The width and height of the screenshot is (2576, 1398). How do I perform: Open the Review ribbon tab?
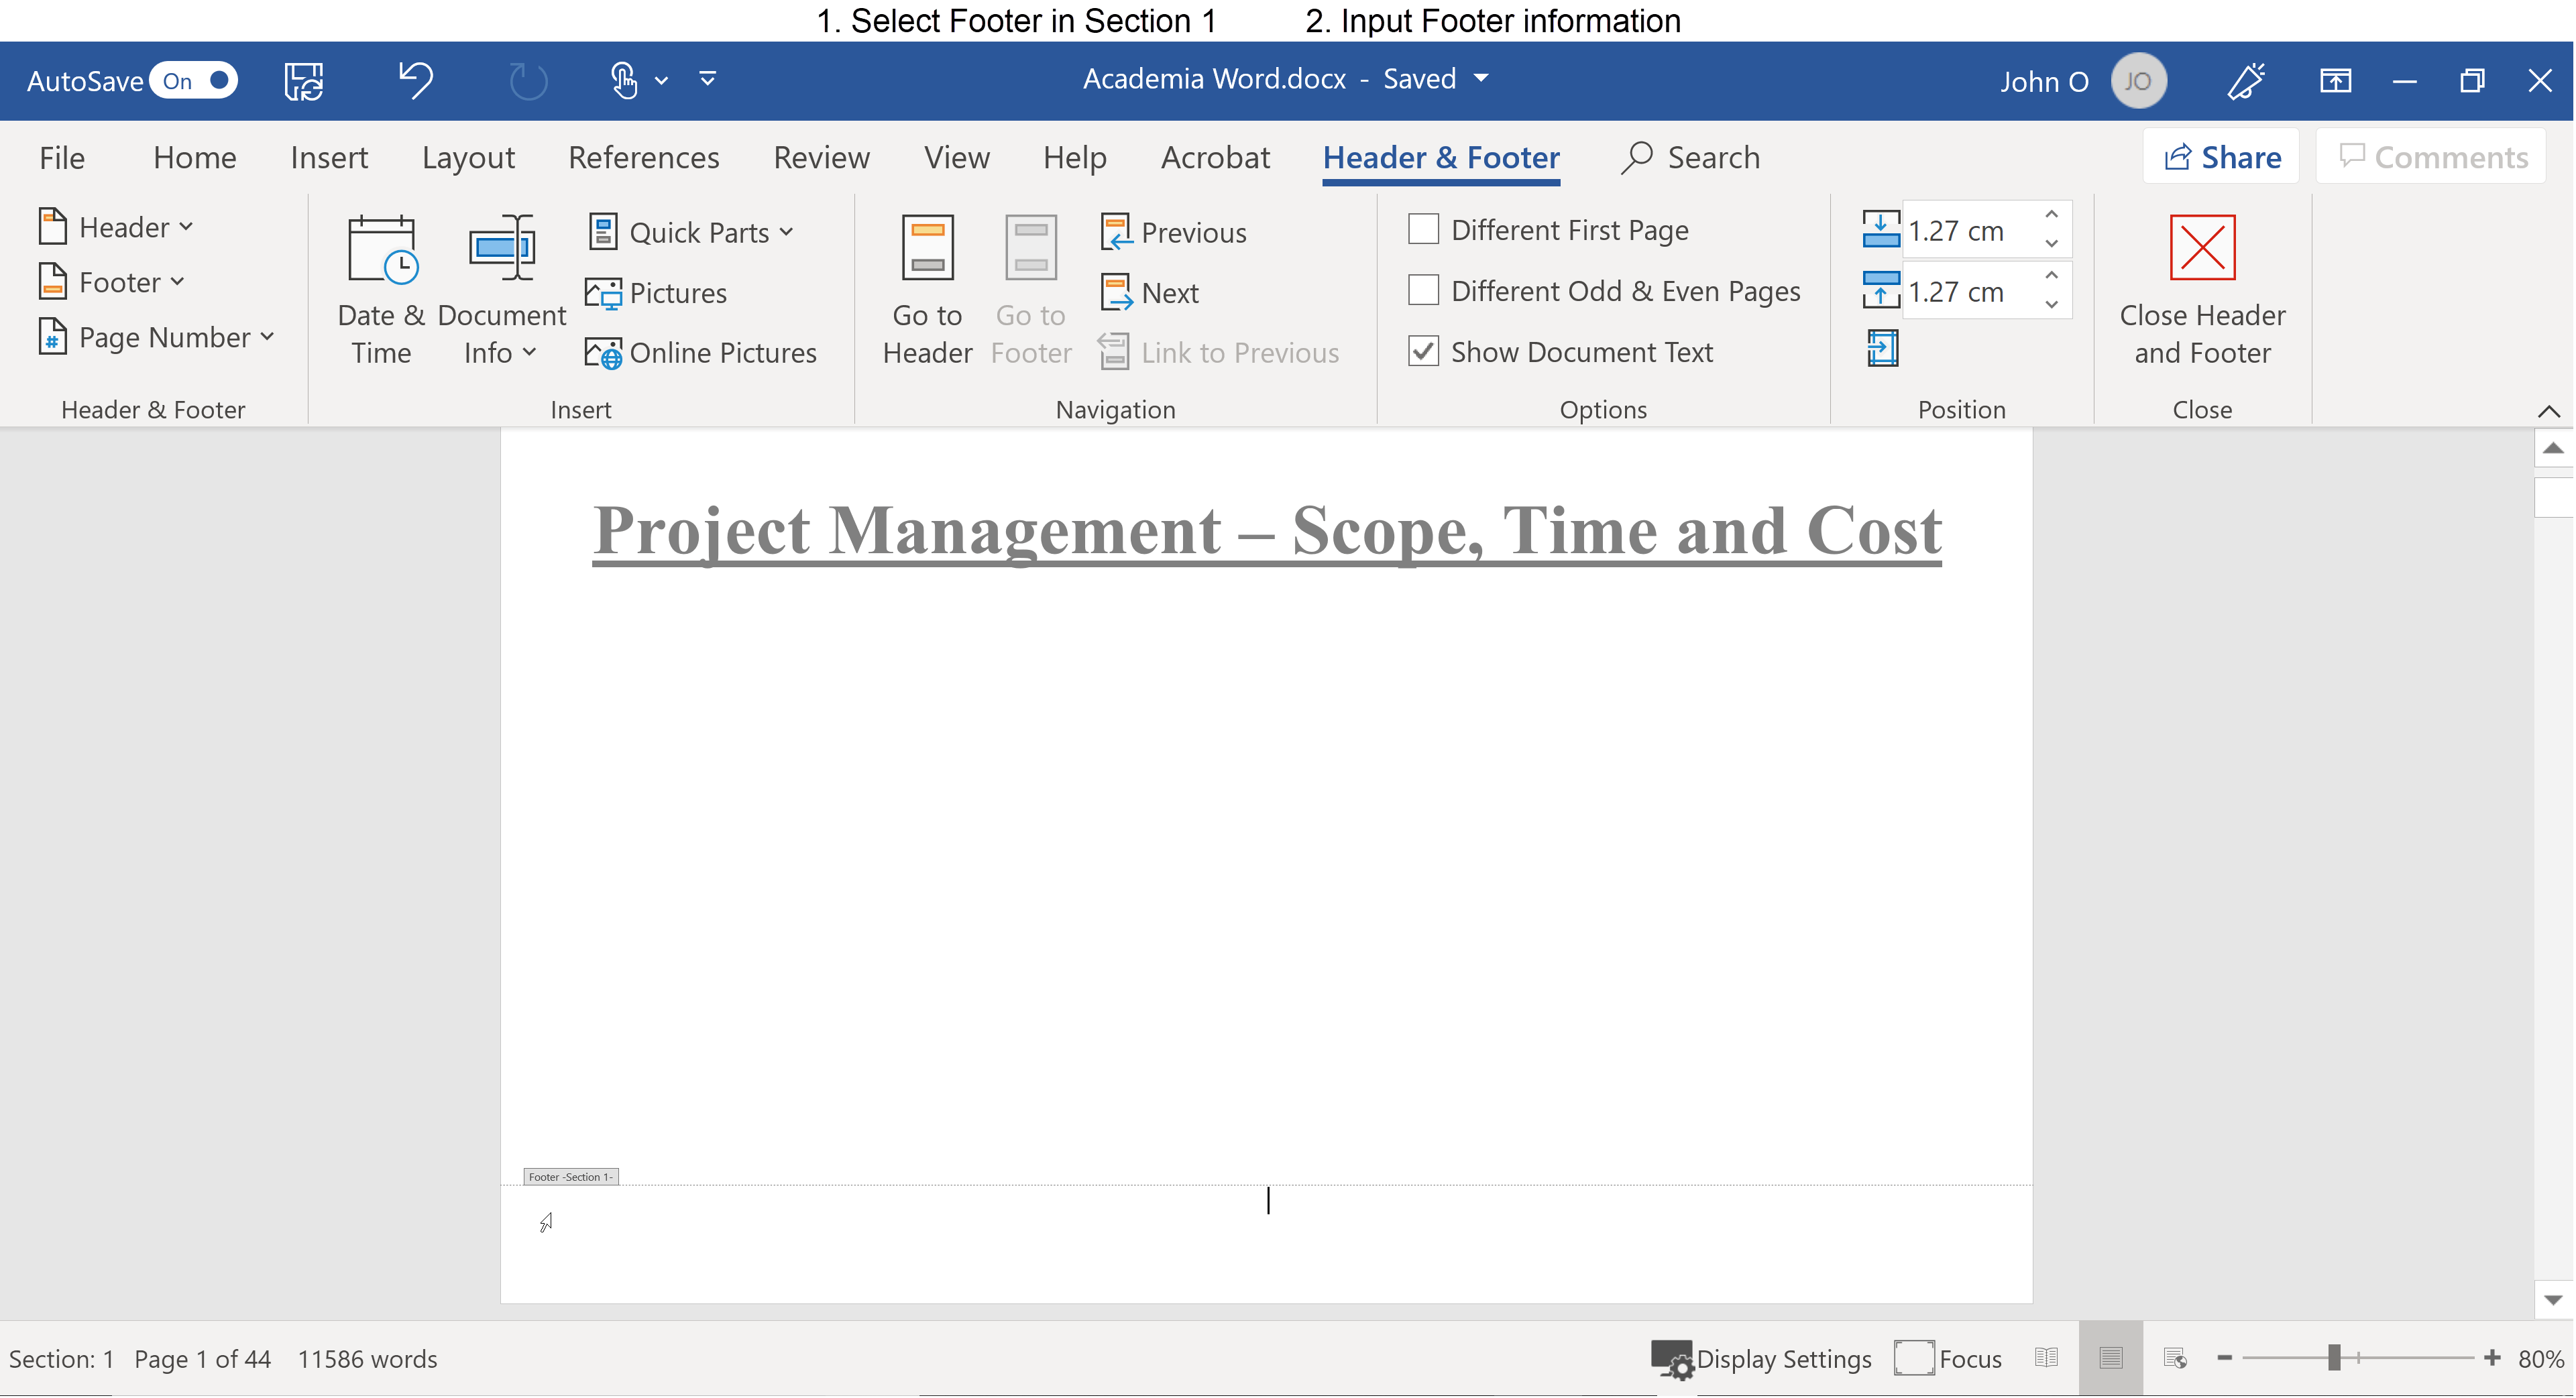point(821,157)
